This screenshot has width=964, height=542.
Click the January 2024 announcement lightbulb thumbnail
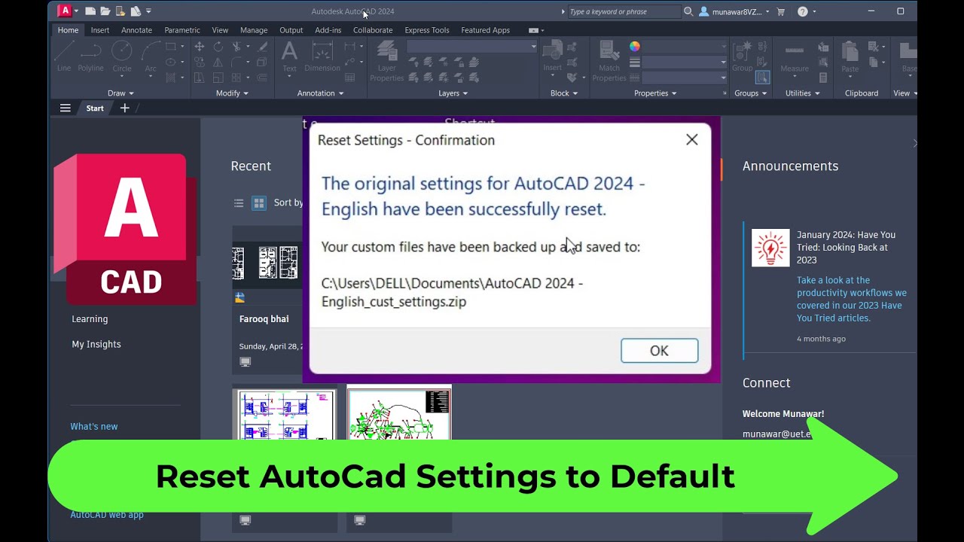tap(770, 248)
